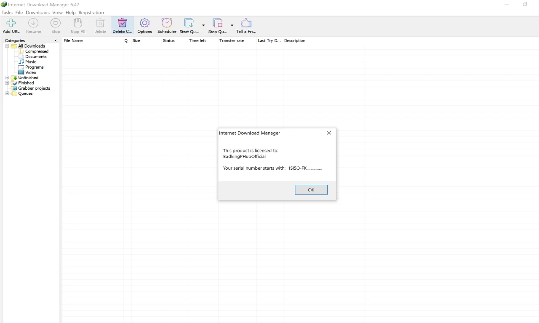Click the Start Queue icon
Image resolution: width=539 pixels, height=323 pixels.
[189, 23]
